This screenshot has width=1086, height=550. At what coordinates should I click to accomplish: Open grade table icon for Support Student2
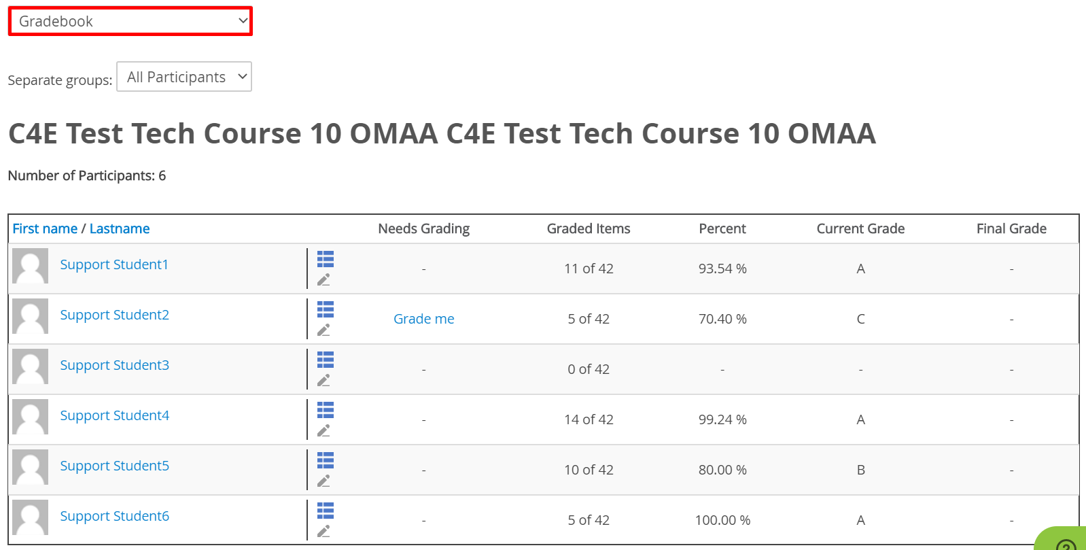(326, 309)
